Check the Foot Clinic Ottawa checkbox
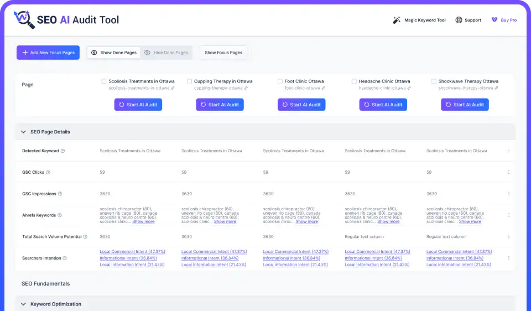Screen dimensions: 531x311 [x=280, y=81]
